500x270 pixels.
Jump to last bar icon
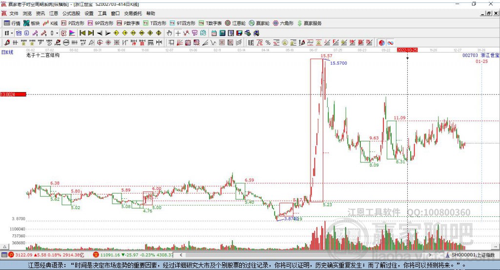pos(91,33)
